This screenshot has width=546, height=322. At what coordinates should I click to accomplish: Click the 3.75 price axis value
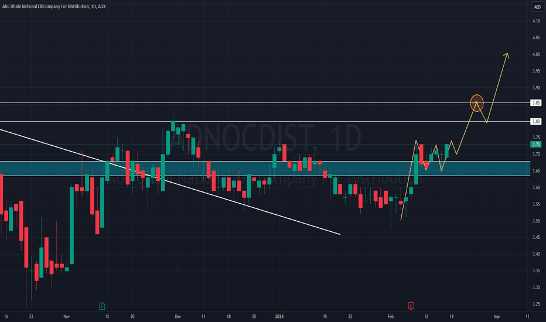tap(536, 138)
